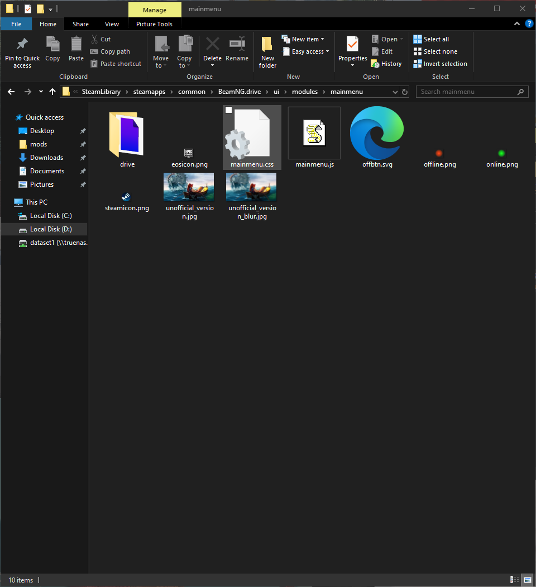The image size is (536, 587).
Task: Customize Quick Access Toolbar dropdown
Action: tap(50, 9)
